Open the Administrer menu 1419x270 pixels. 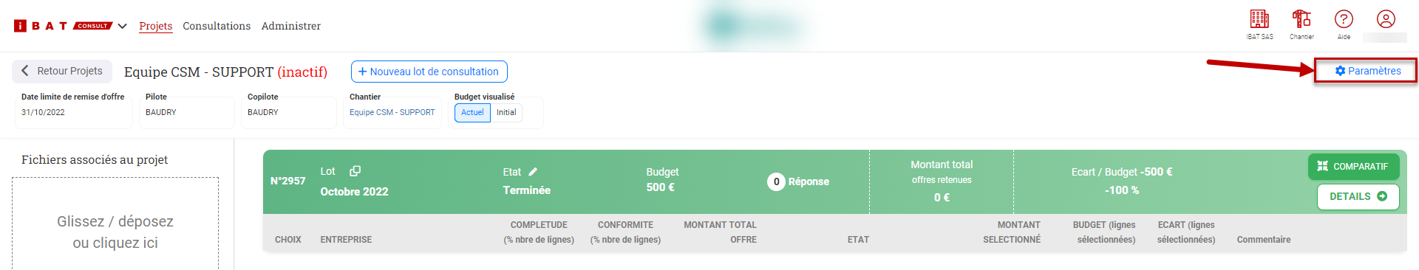[291, 26]
